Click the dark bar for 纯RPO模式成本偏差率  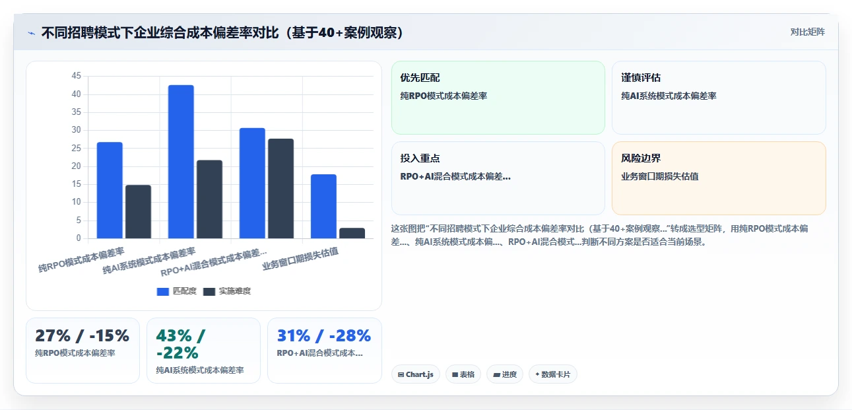(139, 212)
